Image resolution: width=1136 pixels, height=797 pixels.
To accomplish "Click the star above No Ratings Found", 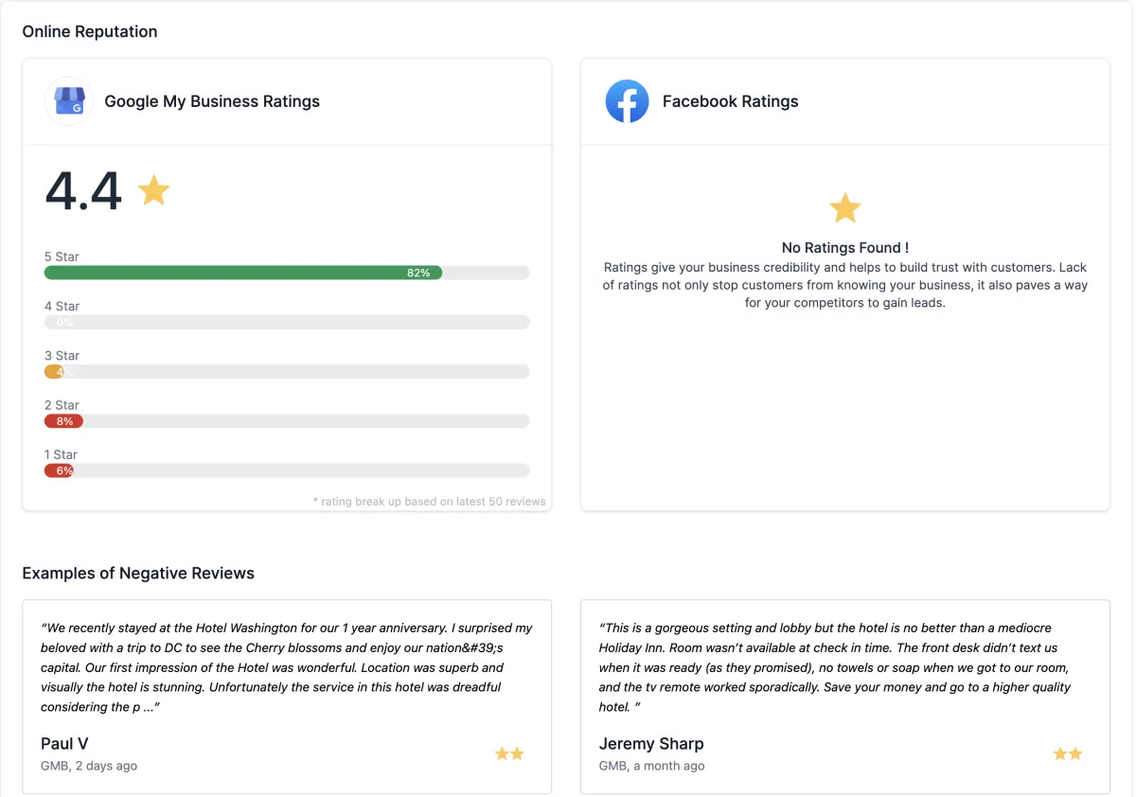I will pos(844,208).
